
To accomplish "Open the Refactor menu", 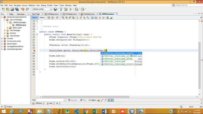I will pos(32,5).
